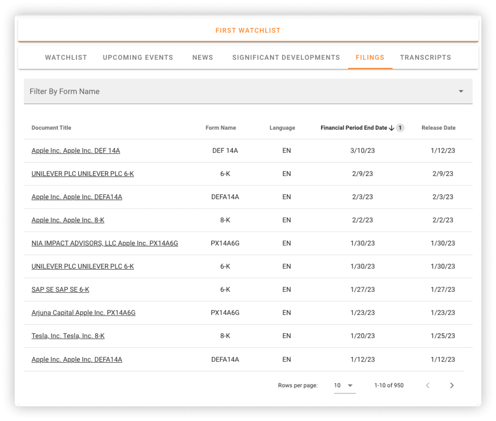Screen dimensions: 496x421
Task: Open UNILEVER PLC 6-K filing dated 1/30/23
Action: [83, 266]
